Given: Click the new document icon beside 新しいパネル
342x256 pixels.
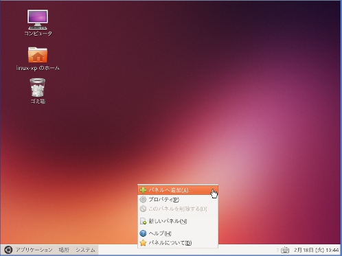Looking at the screenshot, I should tap(143, 221).
